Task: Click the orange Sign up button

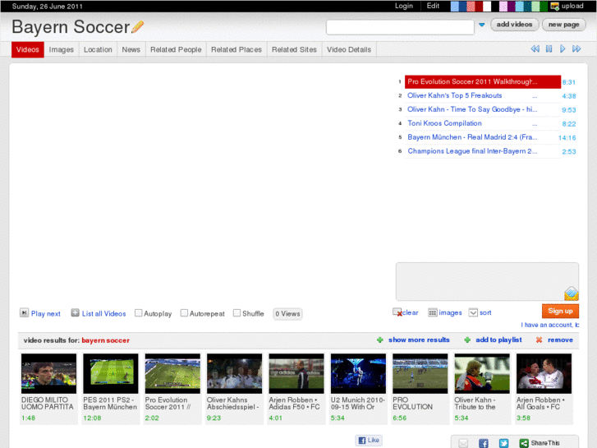Action: pos(560,311)
